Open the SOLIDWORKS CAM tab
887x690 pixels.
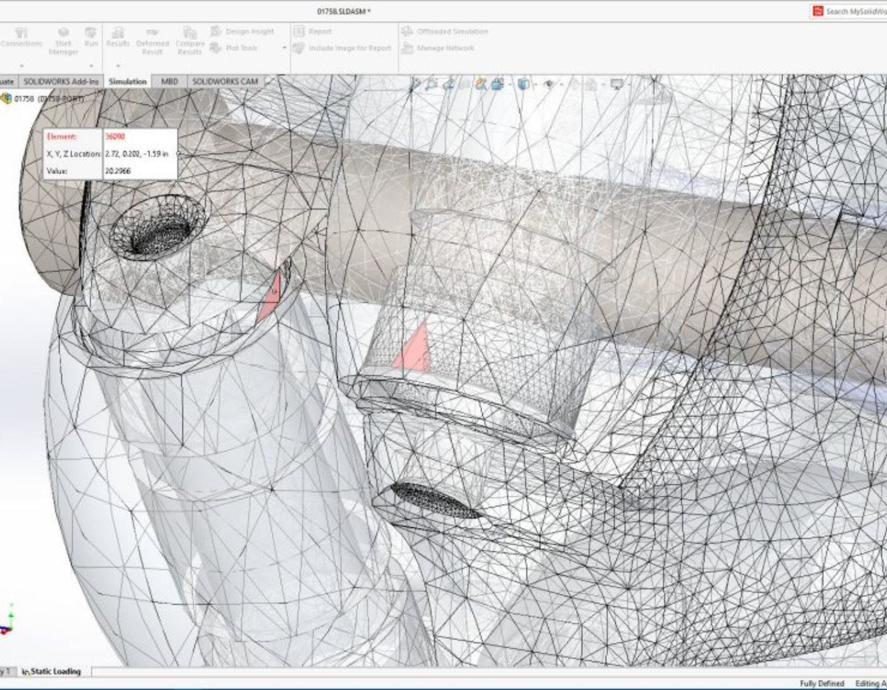[225, 82]
